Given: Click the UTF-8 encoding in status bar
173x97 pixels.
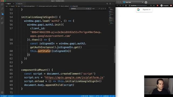Looking at the screenshot, I should pyautogui.click(x=97, y=96).
